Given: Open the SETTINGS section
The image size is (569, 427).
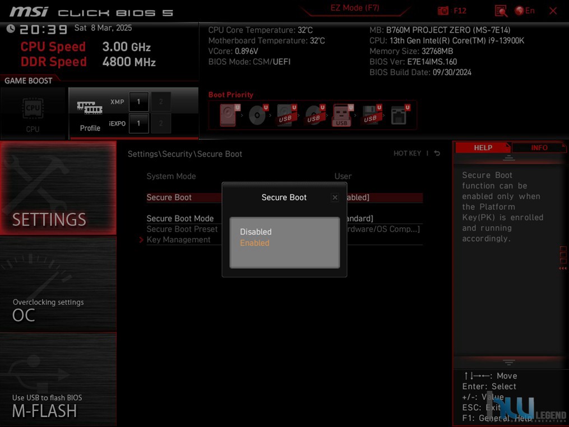Looking at the screenshot, I should (x=58, y=188).
